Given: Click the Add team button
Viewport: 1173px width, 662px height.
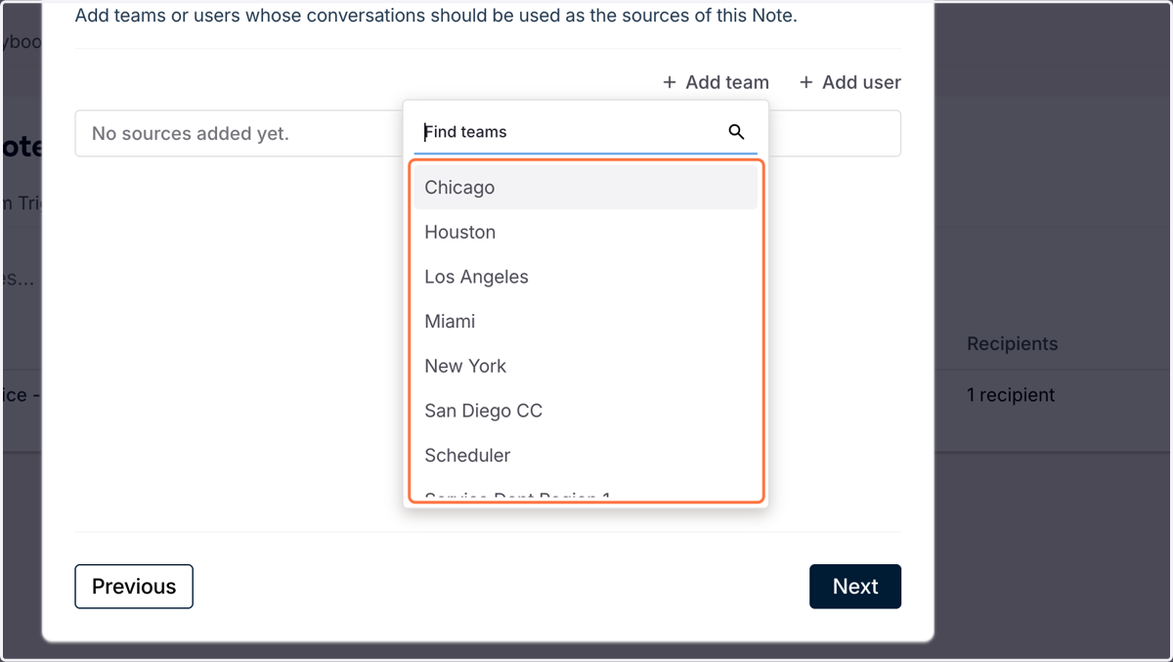Looking at the screenshot, I should tap(716, 82).
